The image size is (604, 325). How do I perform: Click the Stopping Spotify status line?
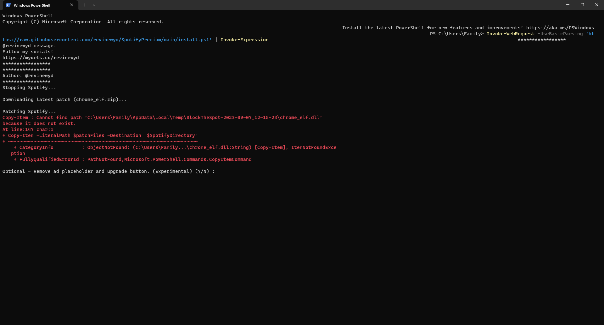(x=29, y=88)
